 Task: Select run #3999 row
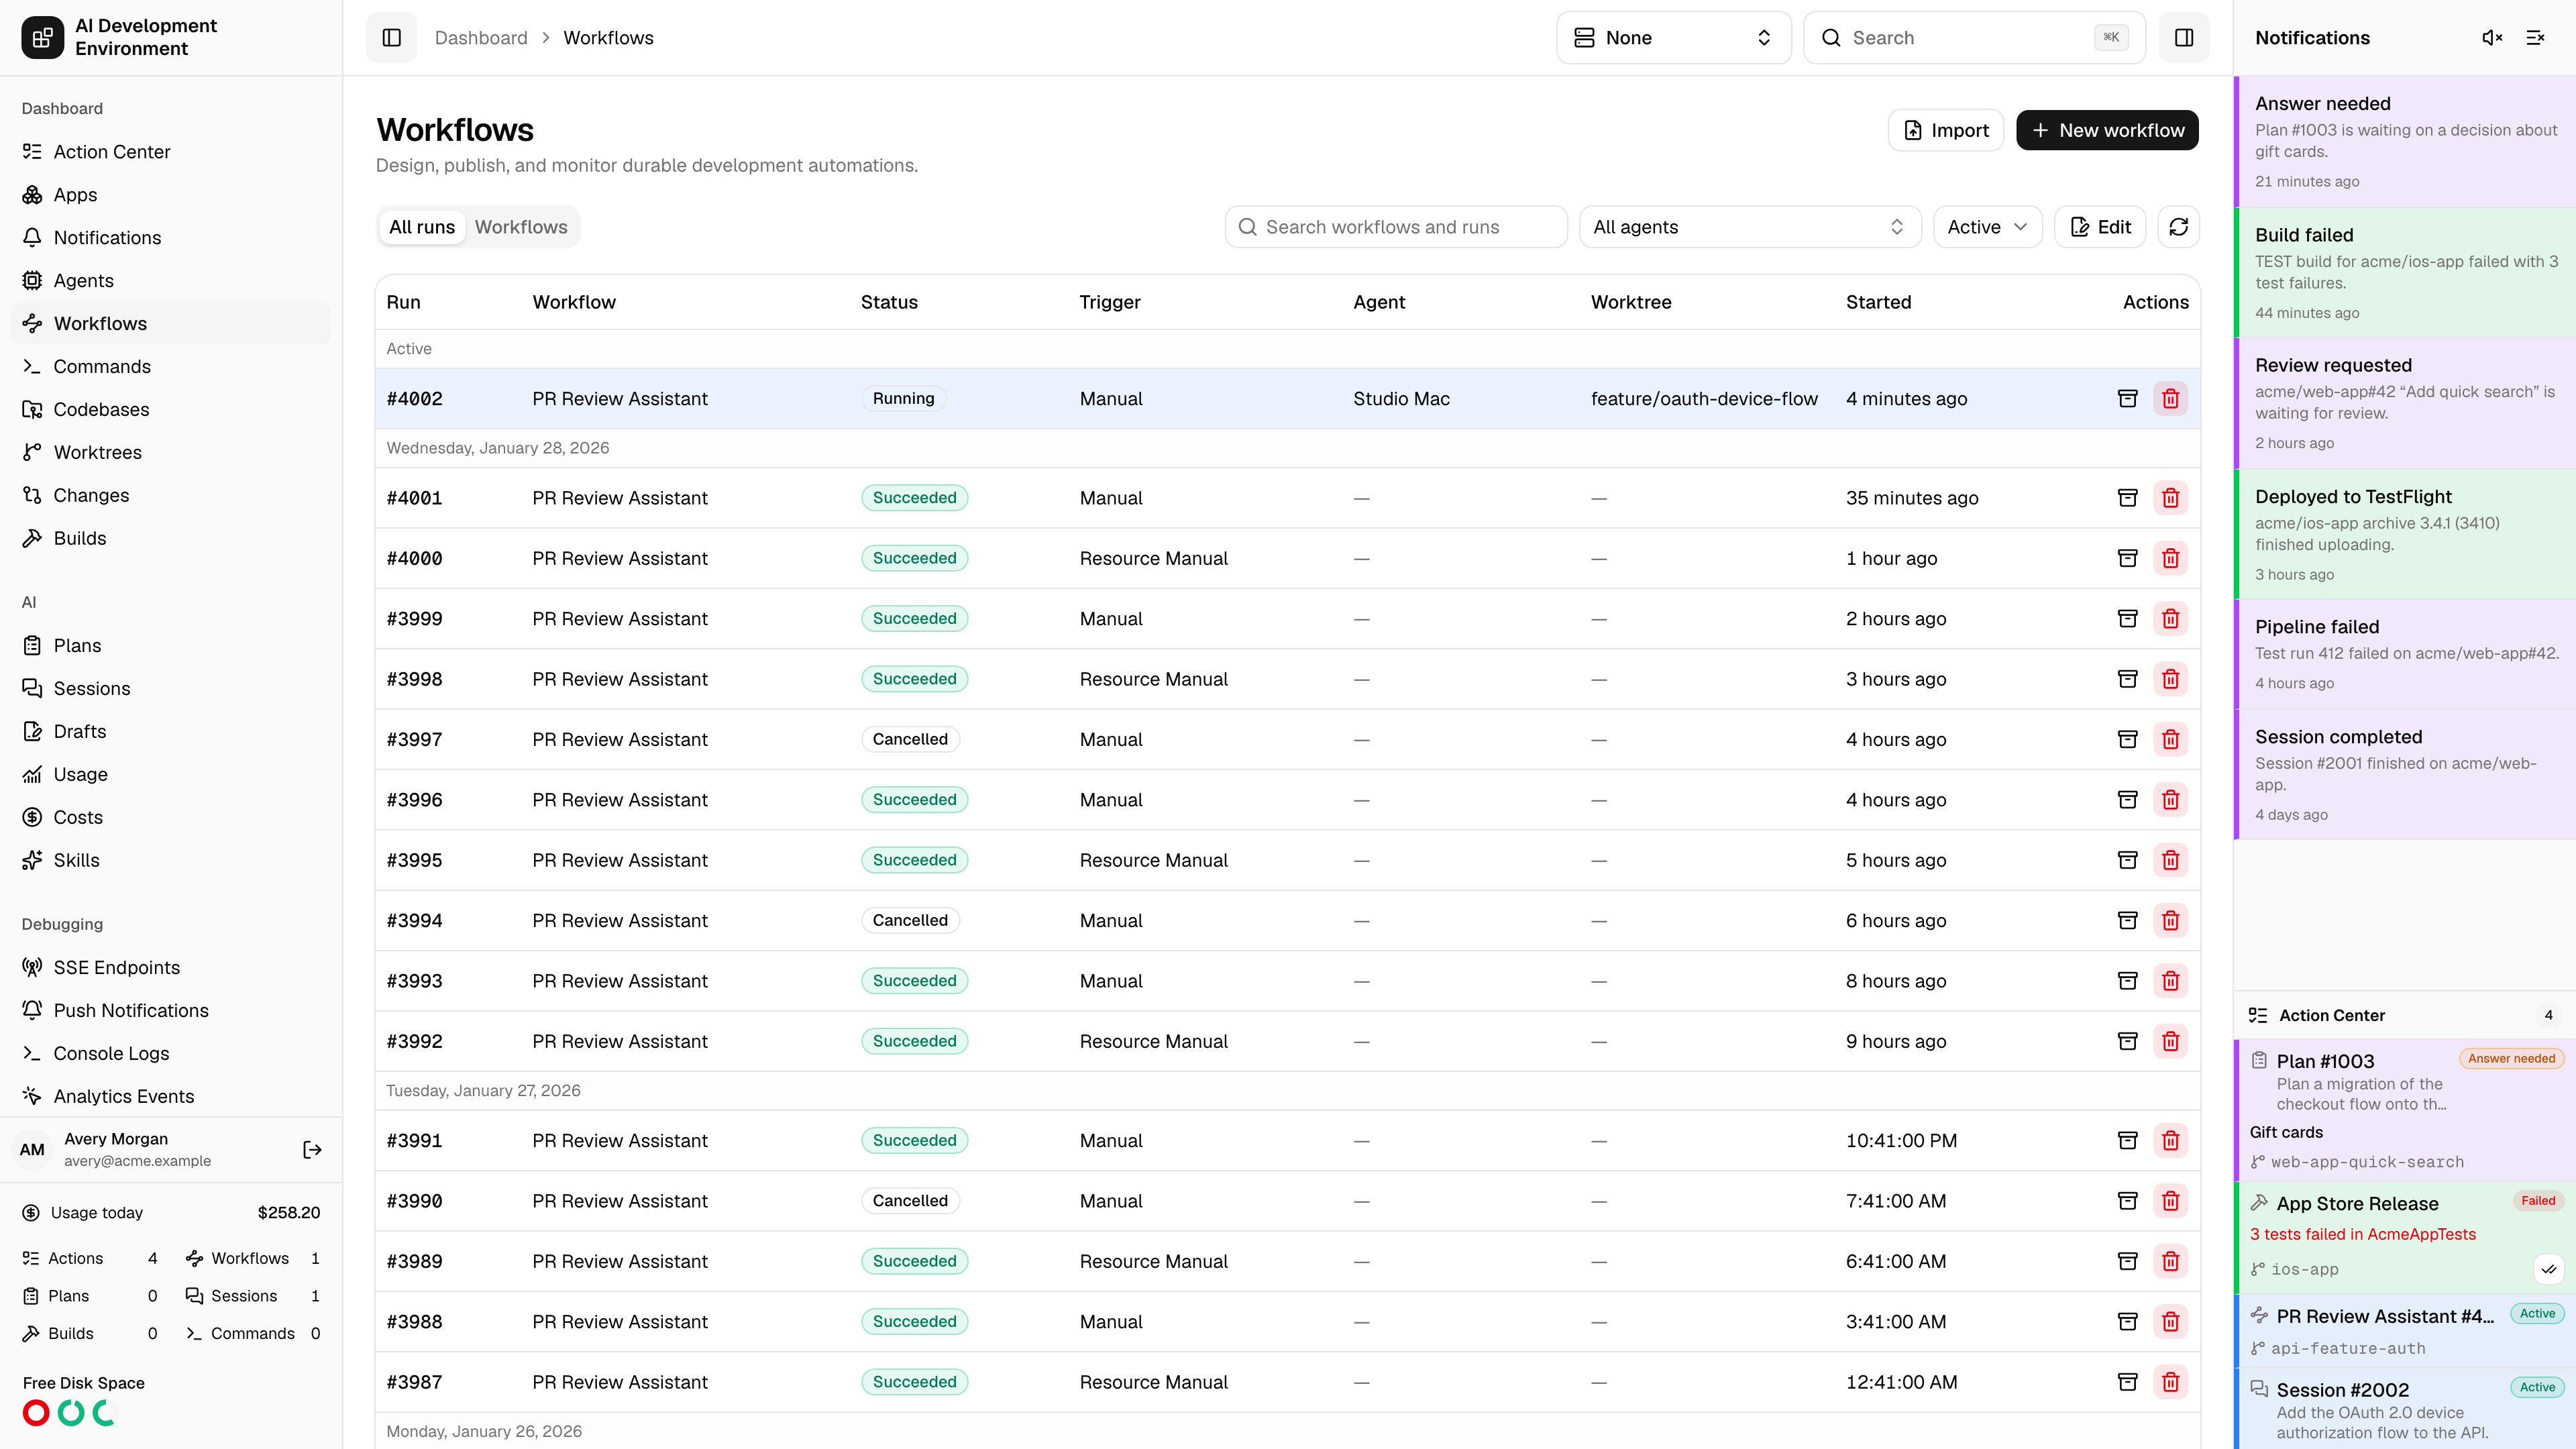[1287, 619]
